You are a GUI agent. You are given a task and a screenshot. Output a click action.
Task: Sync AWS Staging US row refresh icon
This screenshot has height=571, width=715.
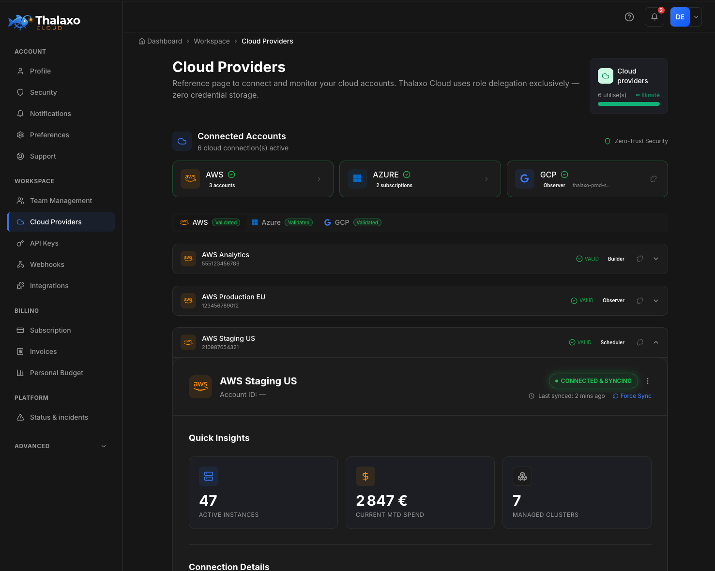tap(640, 342)
